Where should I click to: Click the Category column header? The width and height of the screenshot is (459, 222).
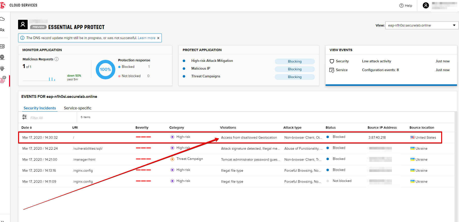177,127
